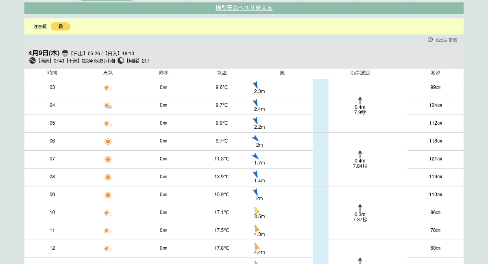Click the partly cloudy icon for hour 04
The width and height of the screenshot is (488, 264).
[108, 106]
